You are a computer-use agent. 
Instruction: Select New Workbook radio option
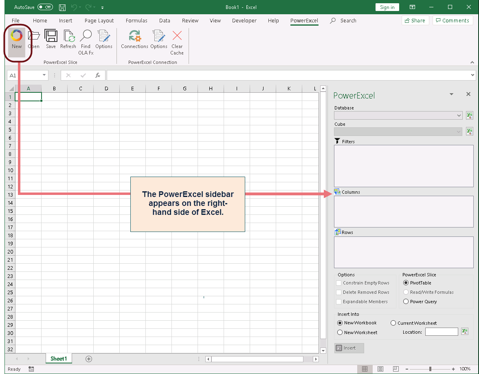340,323
